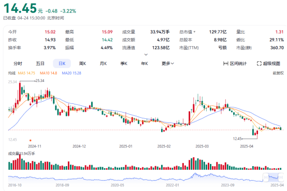Click the 成交量 value 33.94万手 in stats

[160, 32]
